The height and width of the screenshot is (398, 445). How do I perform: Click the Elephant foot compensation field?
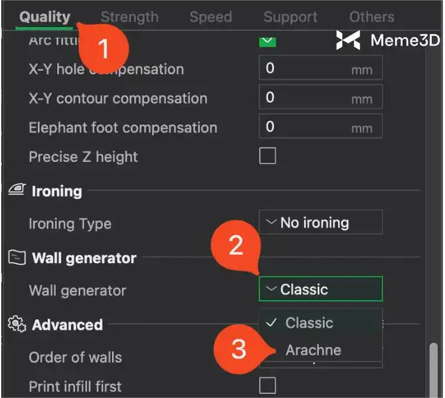pos(312,127)
